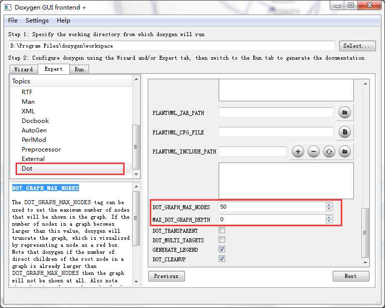Go to Previous topic page
The height and width of the screenshot is (308, 385).
click(x=166, y=276)
